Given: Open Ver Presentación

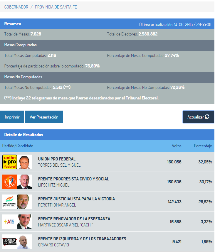Looking at the screenshot, I should tap(44, 117).
